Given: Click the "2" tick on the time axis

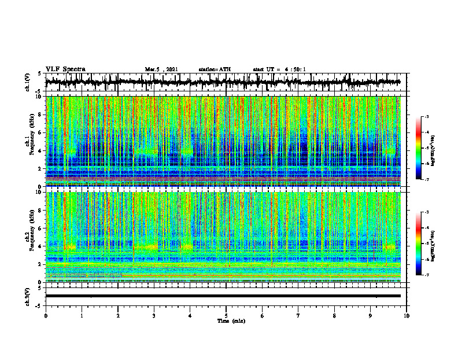Looking at the screenshot, I should tap(118, 316).
